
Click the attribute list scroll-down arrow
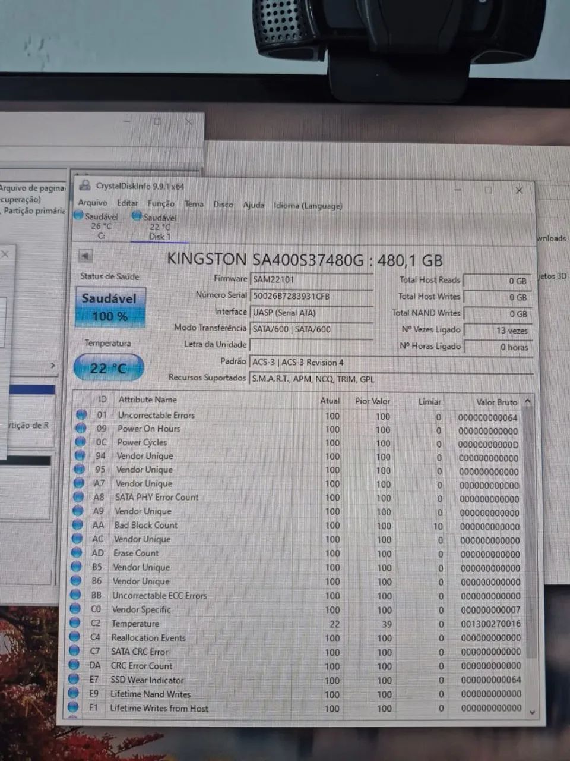pos(533,711)
